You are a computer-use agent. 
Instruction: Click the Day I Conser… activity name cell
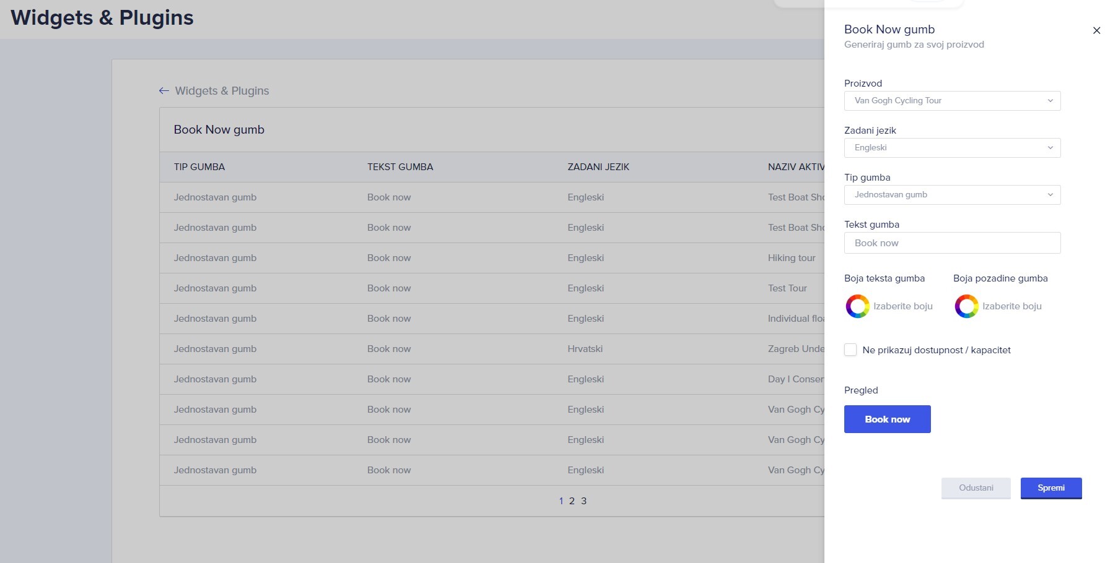796,379
